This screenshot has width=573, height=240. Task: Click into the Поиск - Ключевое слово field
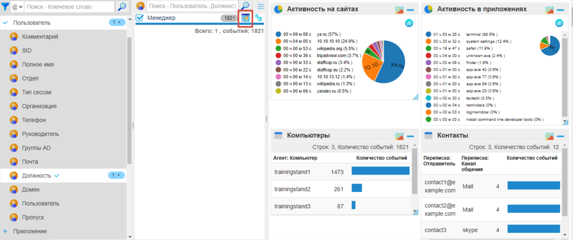tap(69, 7)
